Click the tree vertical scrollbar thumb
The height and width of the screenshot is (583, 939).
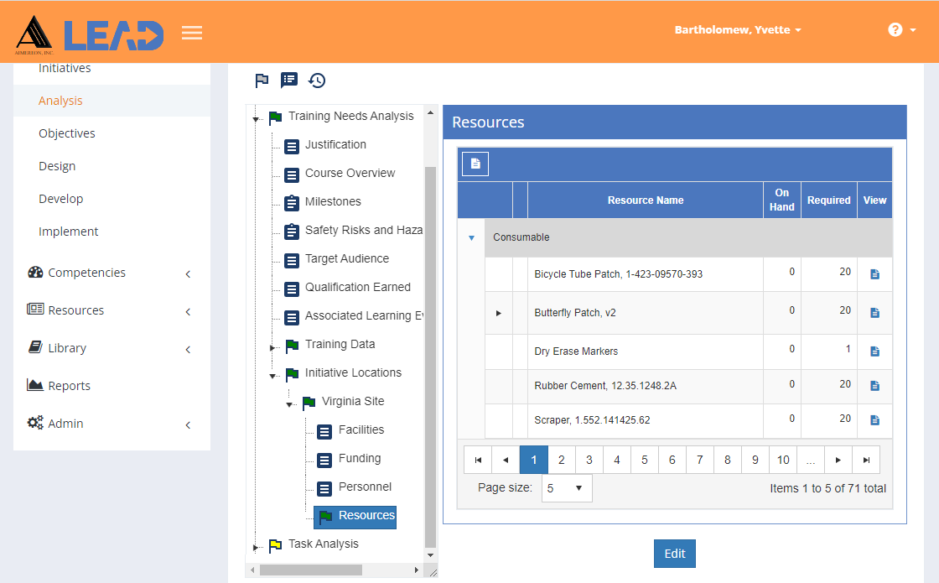[x=430, y=357]
